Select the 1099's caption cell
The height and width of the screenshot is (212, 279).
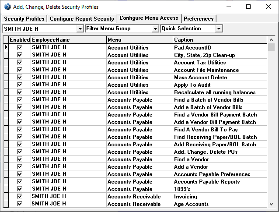(x=220, y=189)
